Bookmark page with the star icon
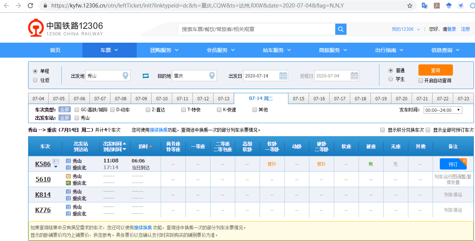The width and height of the screenshot is (475, 241). pyautogui.click(x=410, y=6)
